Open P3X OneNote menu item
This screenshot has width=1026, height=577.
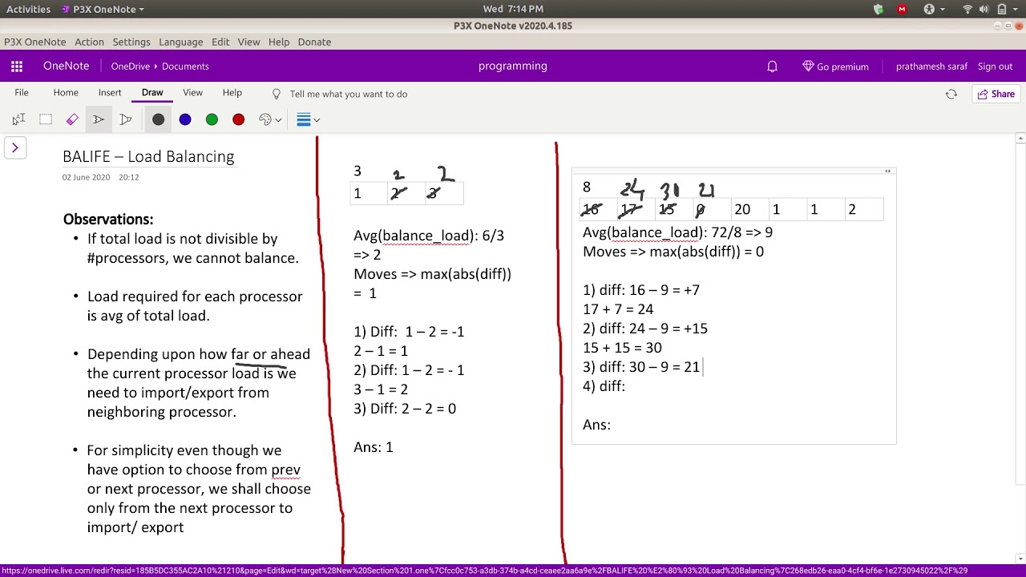(x=35, y=42)
